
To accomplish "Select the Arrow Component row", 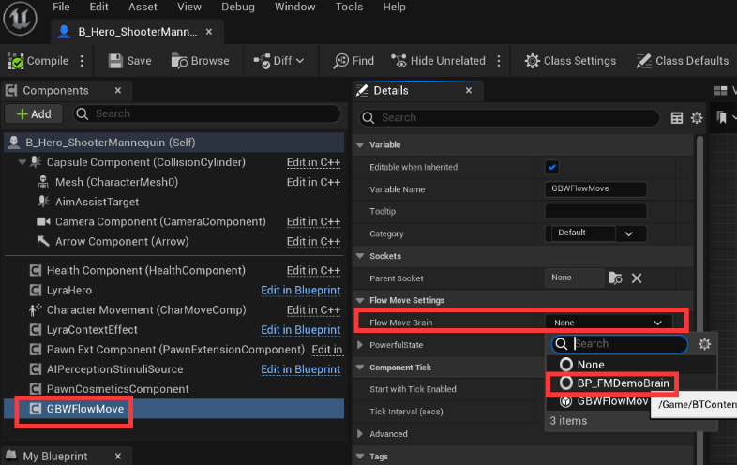I will (122, 241).
